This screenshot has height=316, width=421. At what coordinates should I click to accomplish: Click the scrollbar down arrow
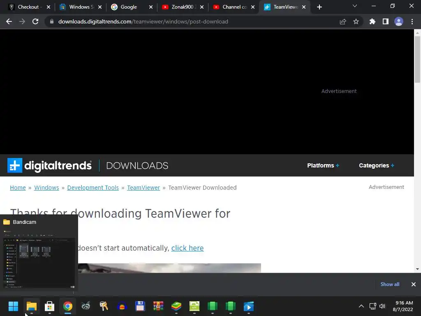(417, 269)
